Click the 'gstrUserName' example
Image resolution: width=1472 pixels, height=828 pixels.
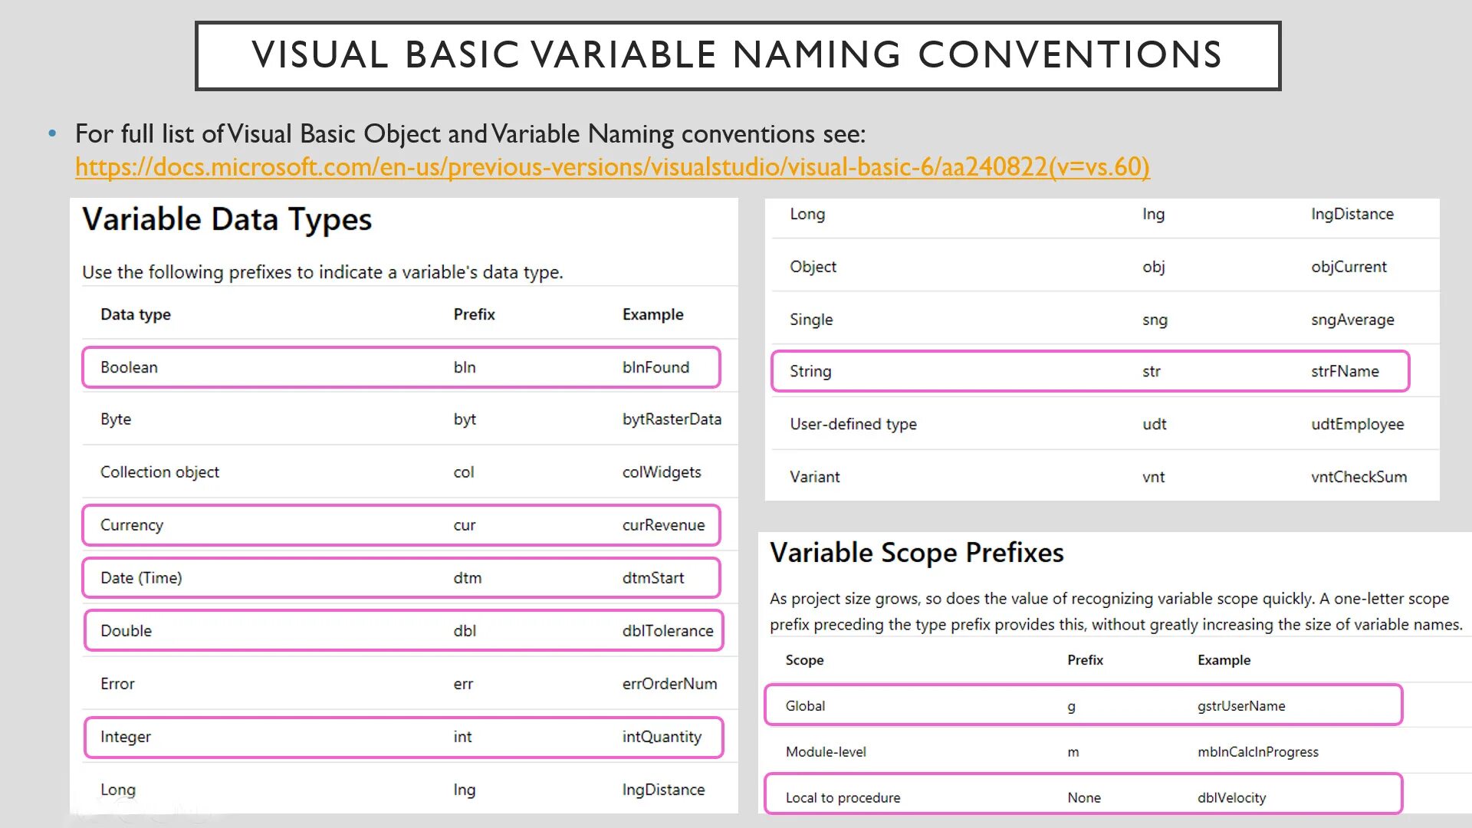click(x=1241, y=706)
